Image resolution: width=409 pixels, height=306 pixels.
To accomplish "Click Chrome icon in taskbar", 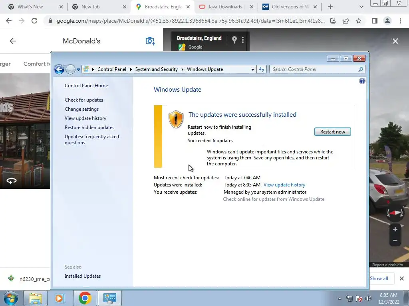I will (x=85, y=298).
